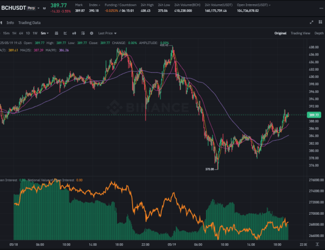Click the 24h High value 408.45
The width and height of the screenshot is (325, 250).
tap(146, 11)
